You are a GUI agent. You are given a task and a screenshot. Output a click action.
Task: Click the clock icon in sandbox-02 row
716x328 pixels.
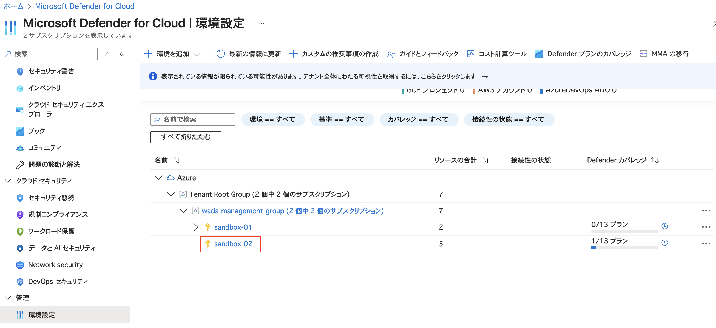point(664,243)
